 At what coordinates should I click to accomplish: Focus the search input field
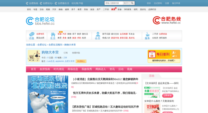point(114,3)
